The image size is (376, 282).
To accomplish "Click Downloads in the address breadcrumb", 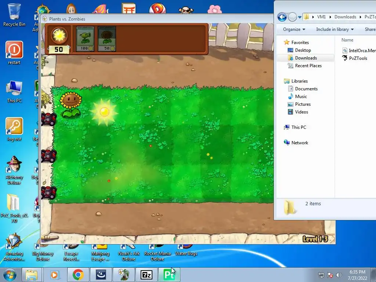I will coord(345,17).
